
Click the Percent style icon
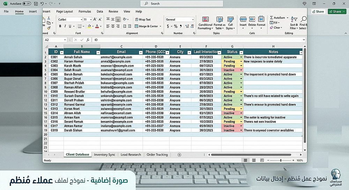(176, 26)
